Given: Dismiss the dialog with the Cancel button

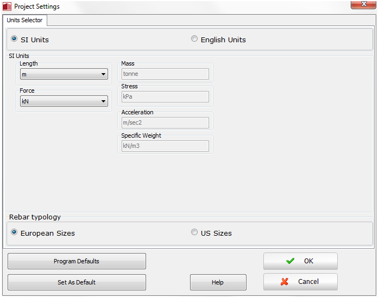Looking at the screenshot, I should [x=300, y=282].
